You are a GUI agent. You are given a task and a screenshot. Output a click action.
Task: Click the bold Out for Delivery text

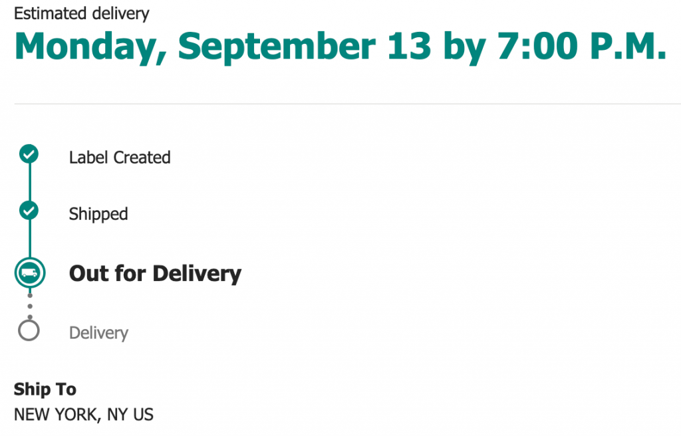point(155,273)
